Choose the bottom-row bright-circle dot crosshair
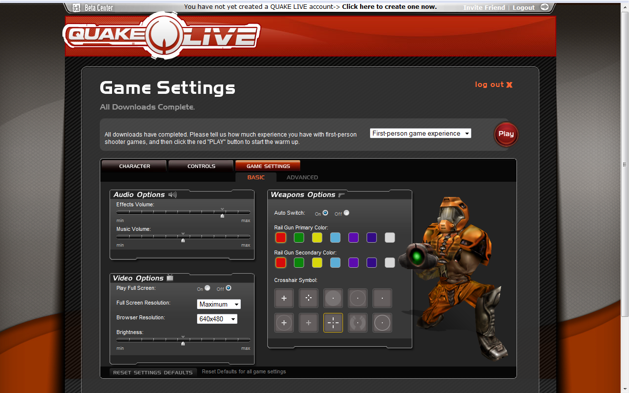Image resolution: width=629 pixels, height=393 pixels. [382, 323]
